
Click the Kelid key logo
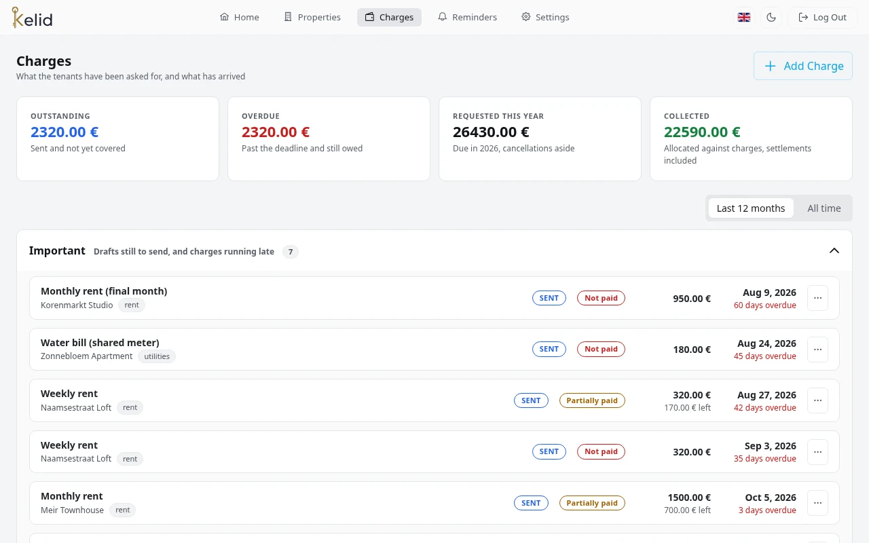(32, 17)
